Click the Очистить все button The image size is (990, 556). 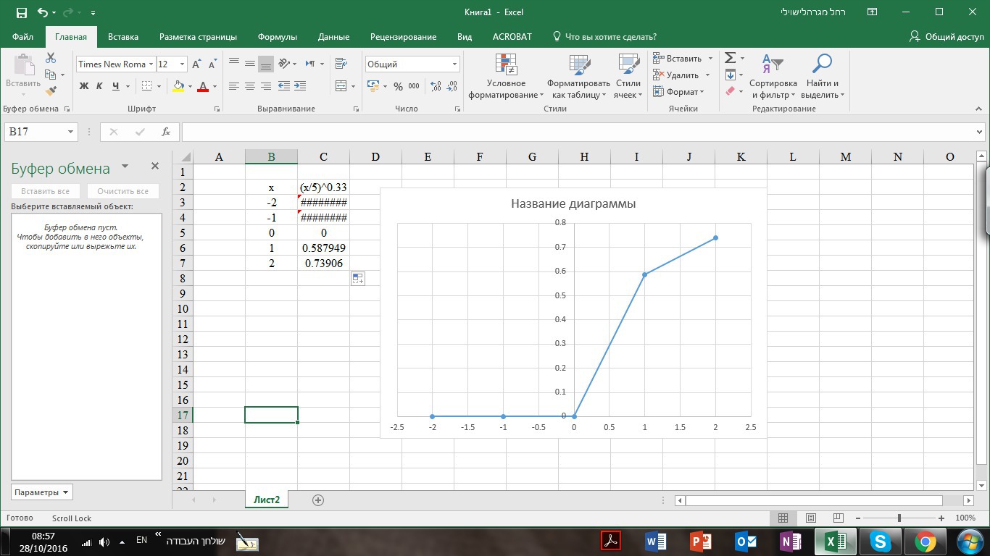click(122, 191)
